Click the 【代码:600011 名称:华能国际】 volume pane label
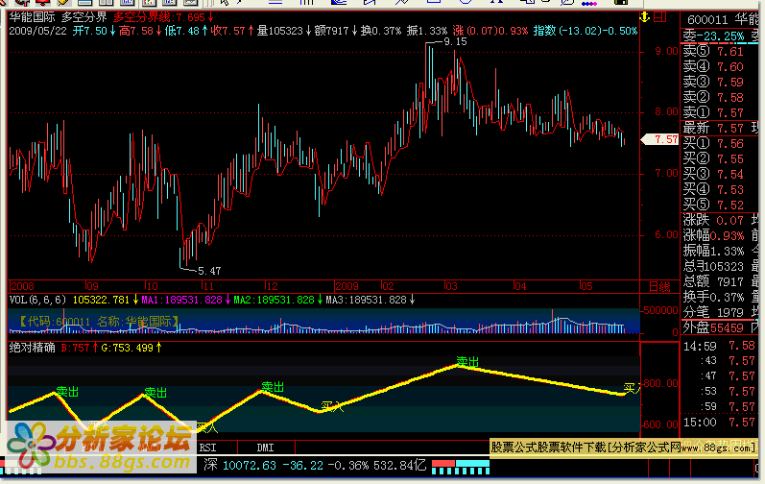The image size is (765, 484). (100, 322)
